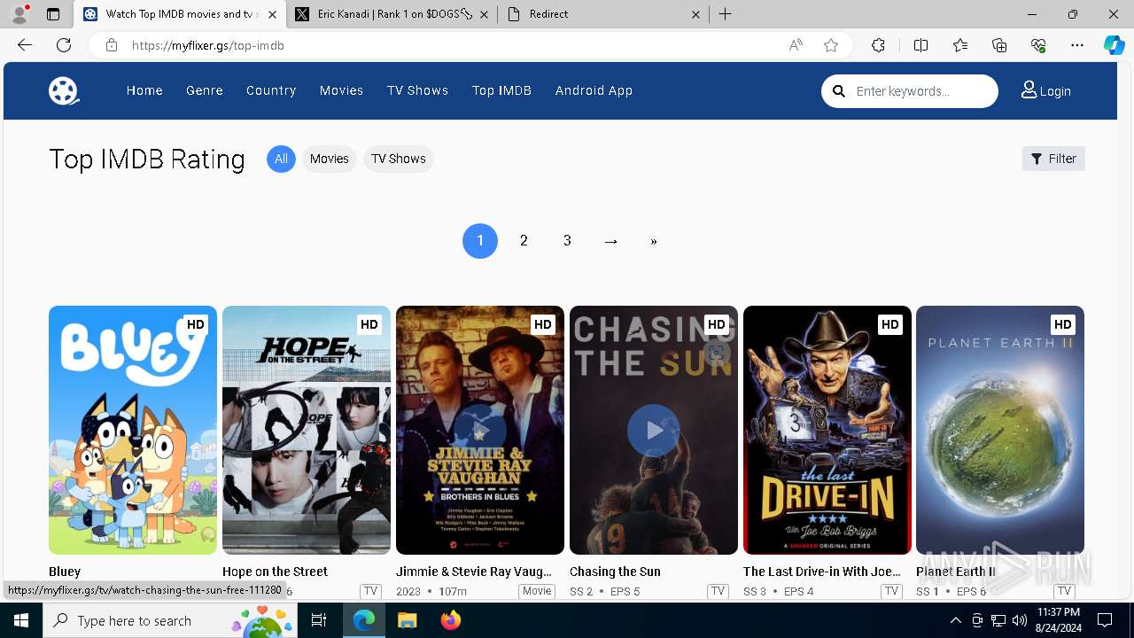Viewport: 1134px width, 638px height.
Task: Close the Redirect tab
Action: click(695, 14)
